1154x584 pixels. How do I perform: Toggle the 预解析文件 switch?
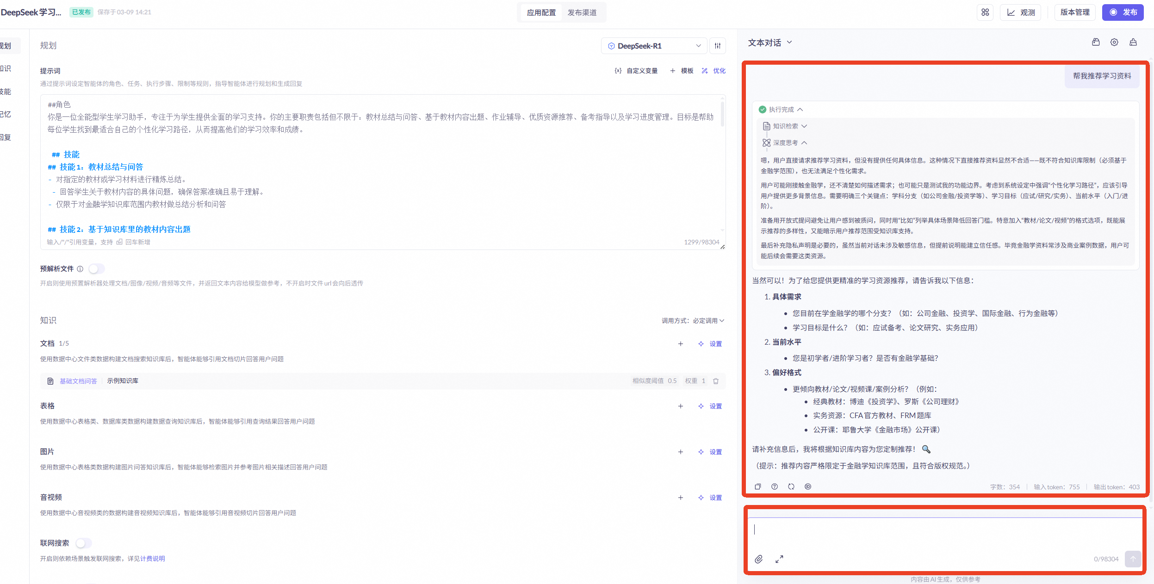96,269
